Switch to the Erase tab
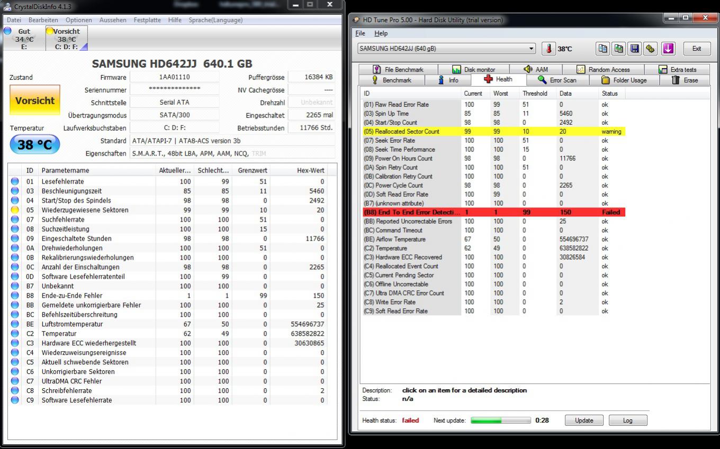720x449 pixels. point(685,80)
